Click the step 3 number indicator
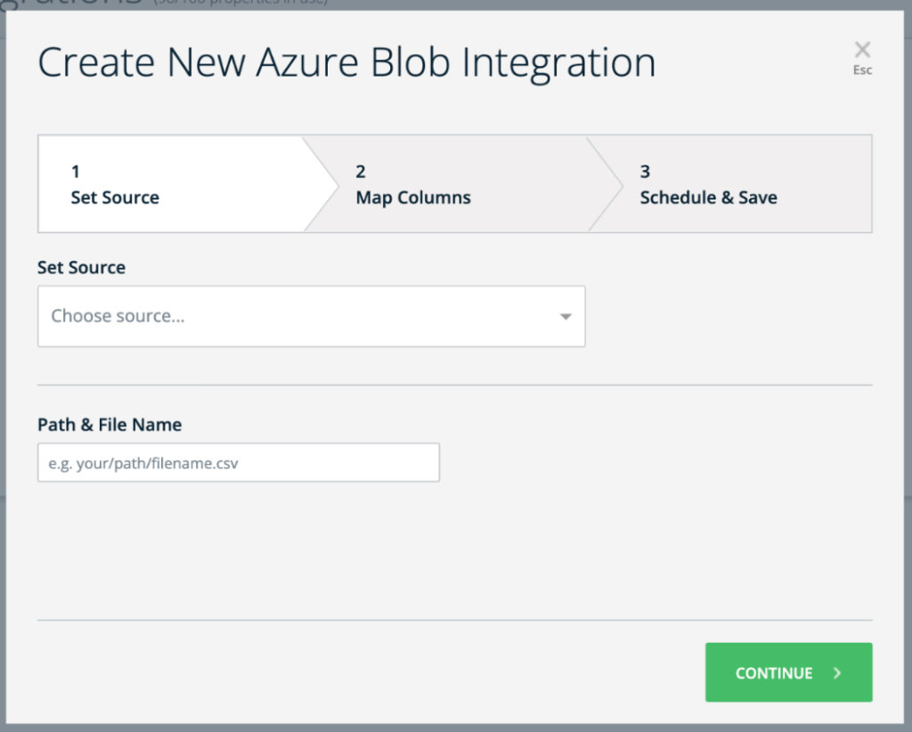 pos(645,172)
